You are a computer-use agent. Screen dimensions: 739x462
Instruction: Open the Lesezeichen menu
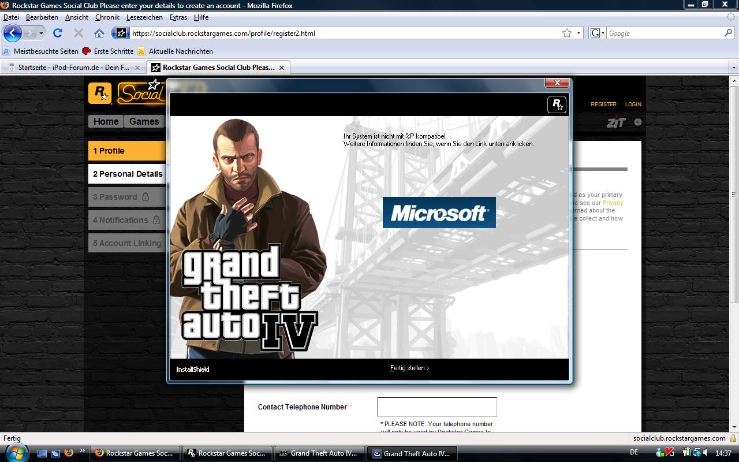144,17
